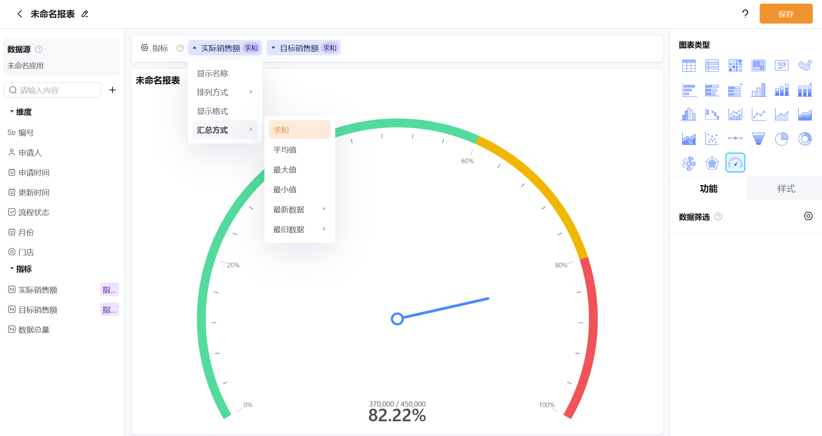822x436 pixels.
Task: Click the search field 请输入内容
Action: [x=52, y=90]
